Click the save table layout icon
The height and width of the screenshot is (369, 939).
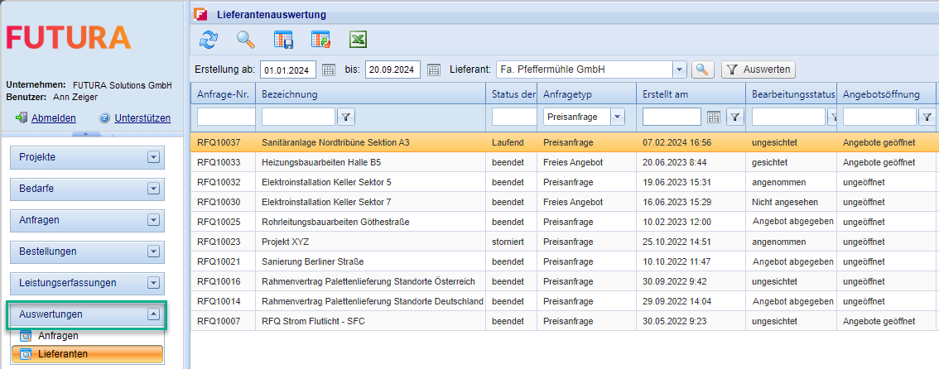[x=283, y=39]
